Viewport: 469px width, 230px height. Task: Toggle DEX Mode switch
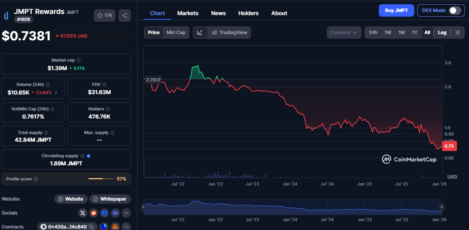tap(455, 10)
